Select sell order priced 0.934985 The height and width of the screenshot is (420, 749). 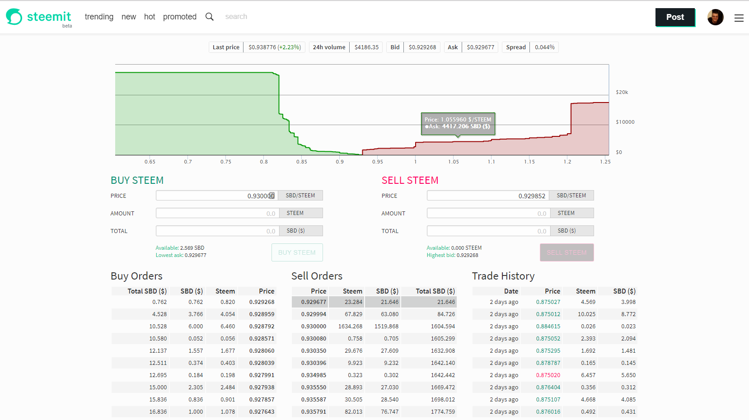[x=374, y=375]
